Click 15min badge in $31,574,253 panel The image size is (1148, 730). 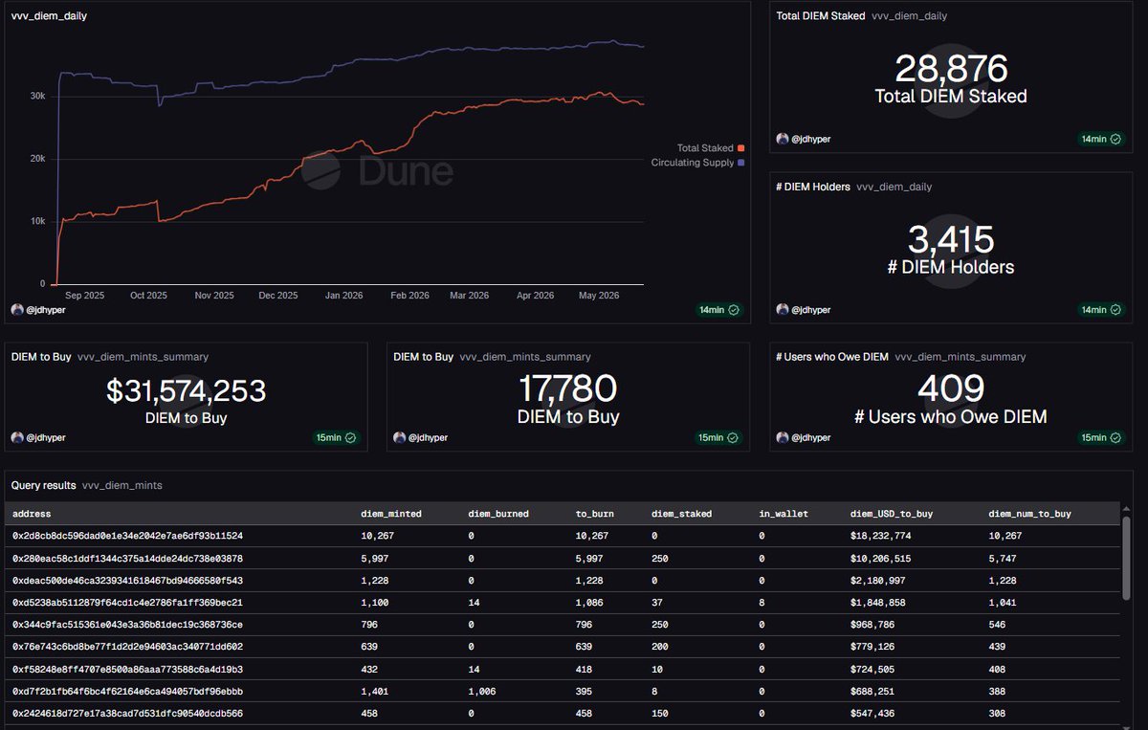click(x=337, y=437)
